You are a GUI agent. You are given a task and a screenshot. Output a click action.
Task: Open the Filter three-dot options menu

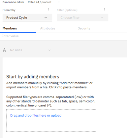tap(105, 9)
